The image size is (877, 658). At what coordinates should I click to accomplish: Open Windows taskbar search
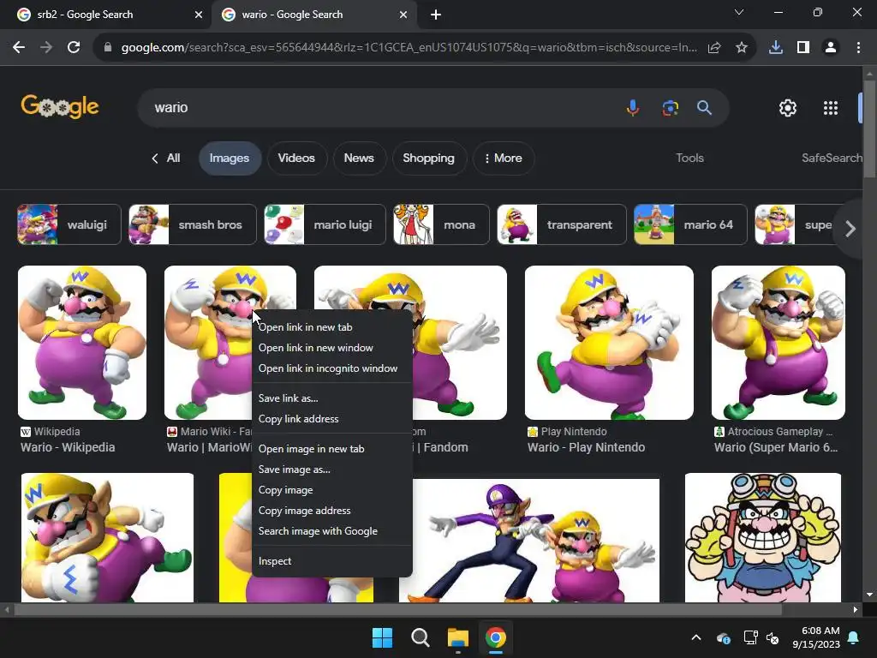[x=420, y=637]
